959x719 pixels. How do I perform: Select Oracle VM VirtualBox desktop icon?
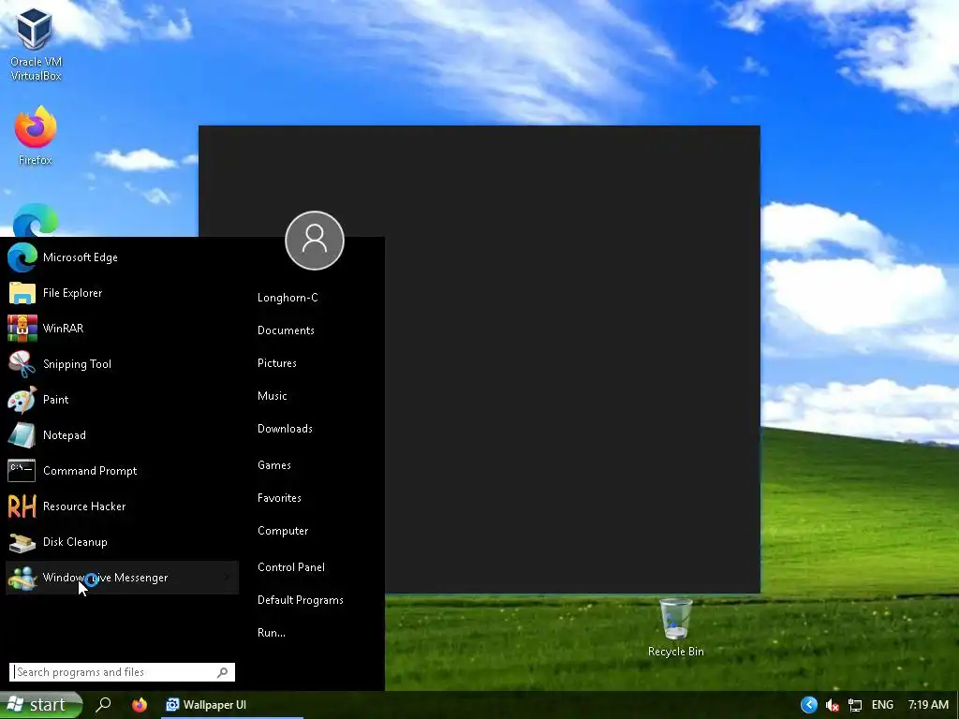[36, 45]
